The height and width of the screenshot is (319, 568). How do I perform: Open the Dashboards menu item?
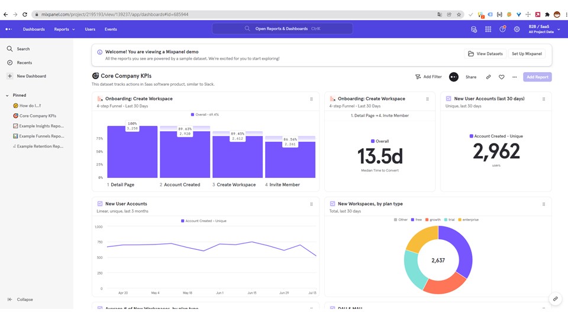(x=34, y=30)
